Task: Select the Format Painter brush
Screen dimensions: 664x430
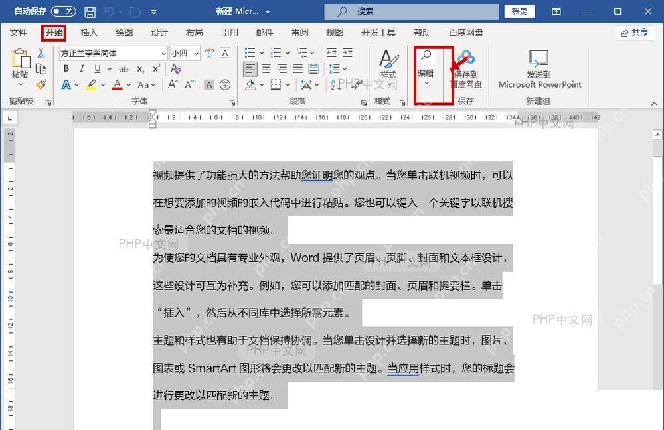Action: 41,84
